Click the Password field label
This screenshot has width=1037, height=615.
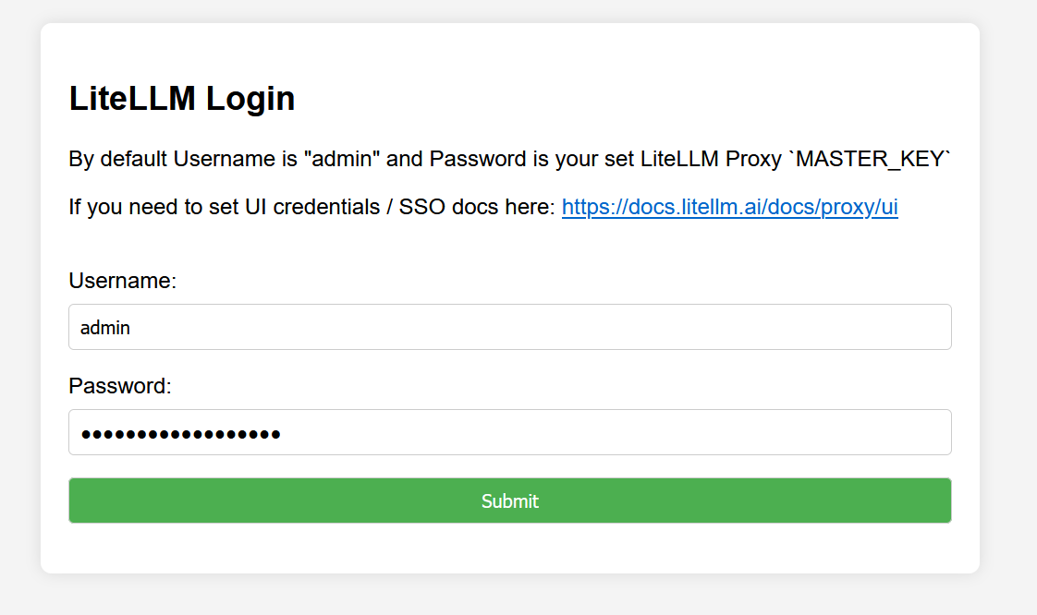tap(119, 386)
